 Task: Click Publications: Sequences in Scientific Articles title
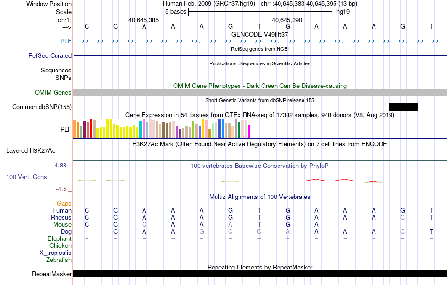coord(260,63)
